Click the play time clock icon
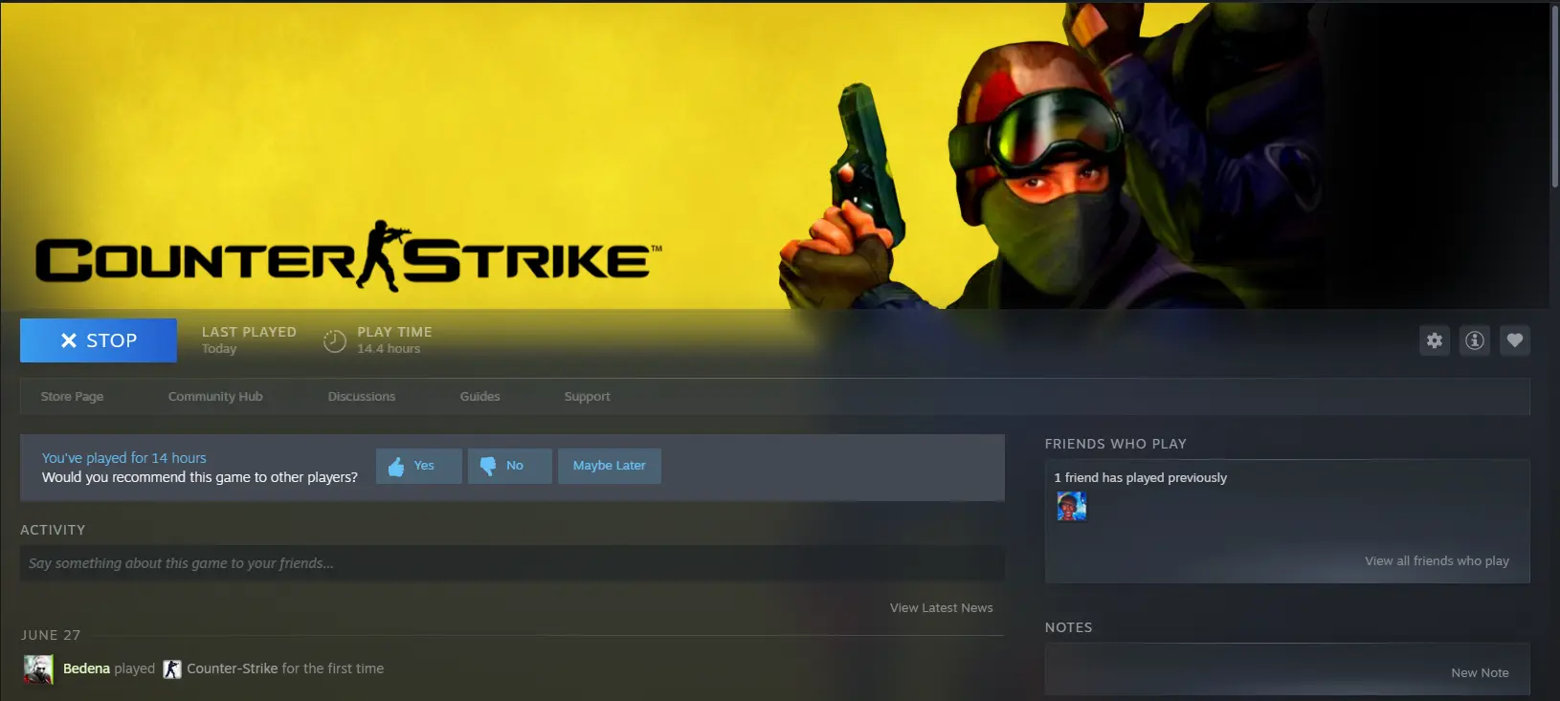 click(x=334, y=340)
